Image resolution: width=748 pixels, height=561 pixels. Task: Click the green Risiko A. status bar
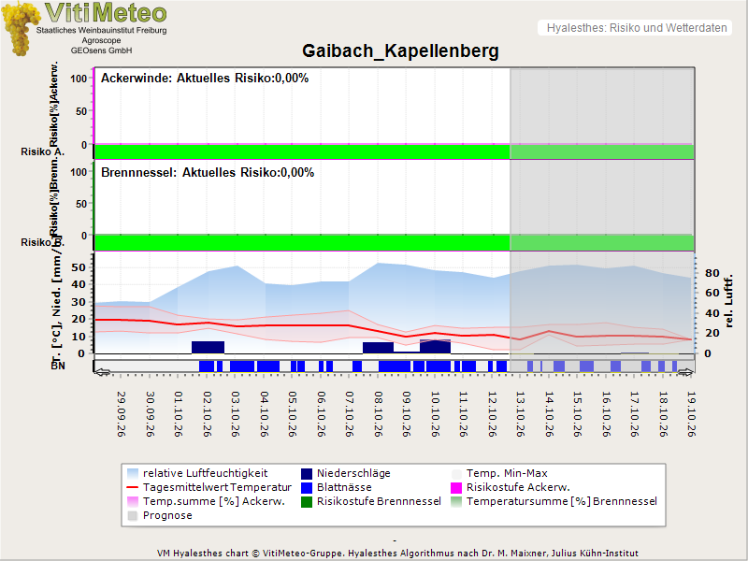(x=394, y=151)
